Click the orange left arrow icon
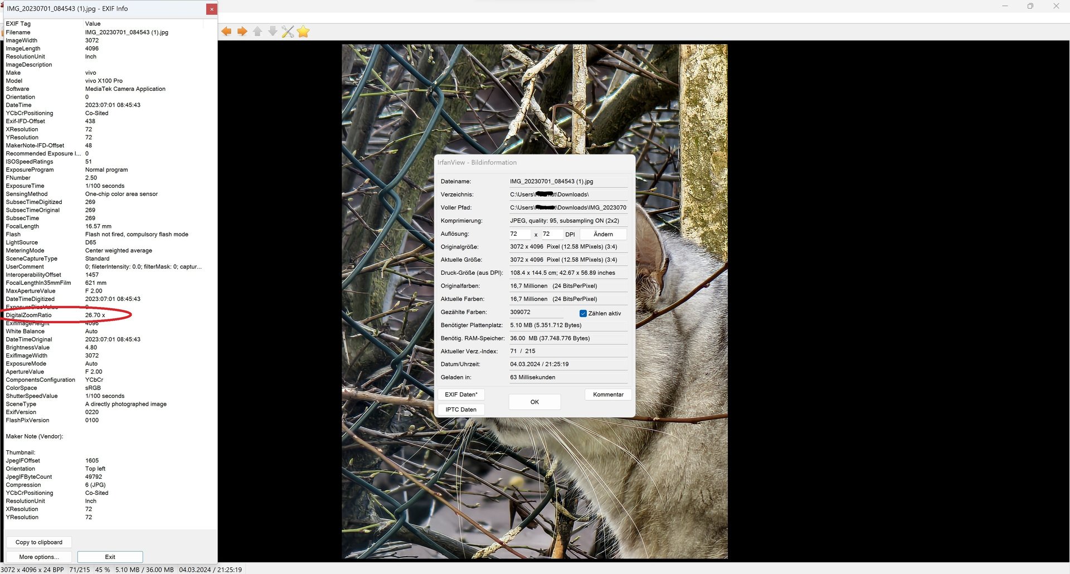1070x574 pixels. tap(226, 32)
